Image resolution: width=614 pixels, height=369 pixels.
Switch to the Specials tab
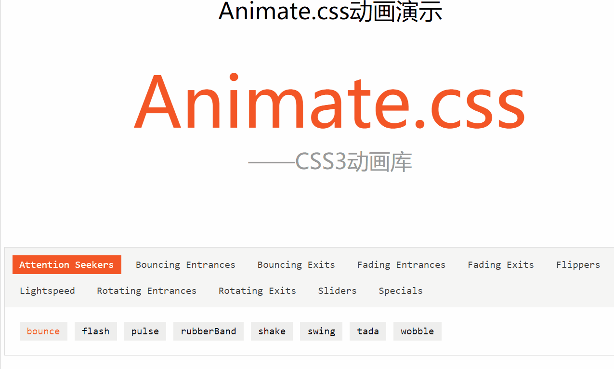[400, 290]
